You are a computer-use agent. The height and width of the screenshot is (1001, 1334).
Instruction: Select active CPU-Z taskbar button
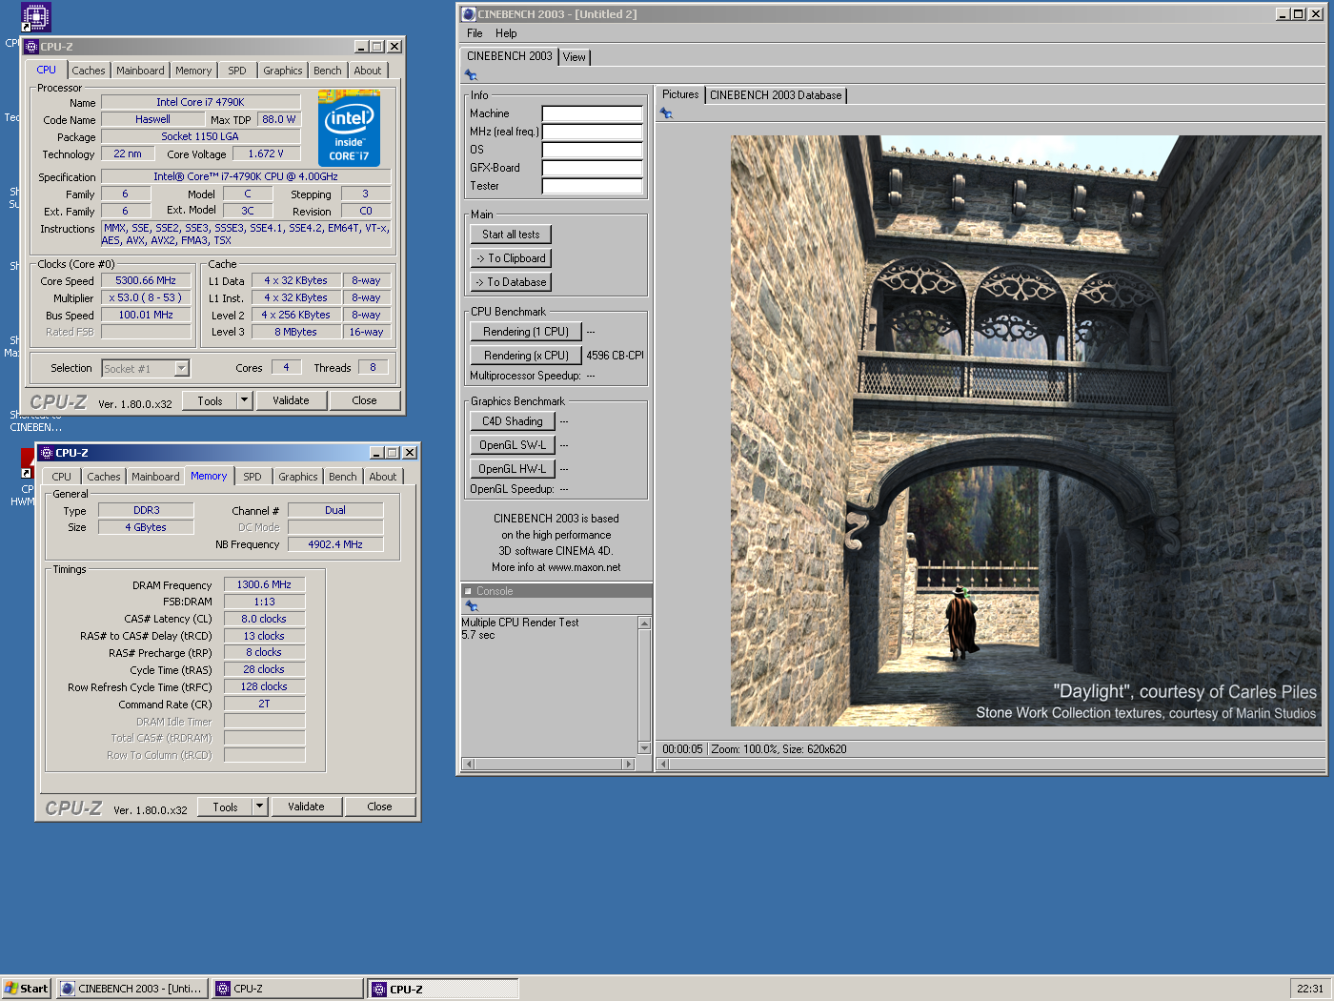444,989
